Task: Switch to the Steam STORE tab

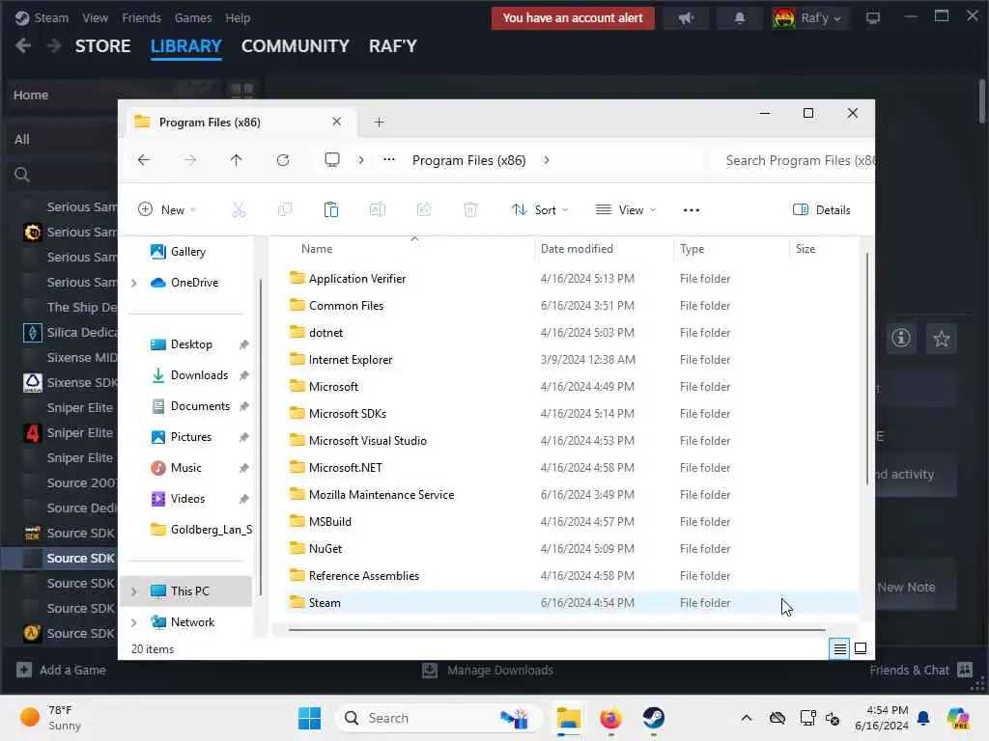Action: [x=102, y=46]
